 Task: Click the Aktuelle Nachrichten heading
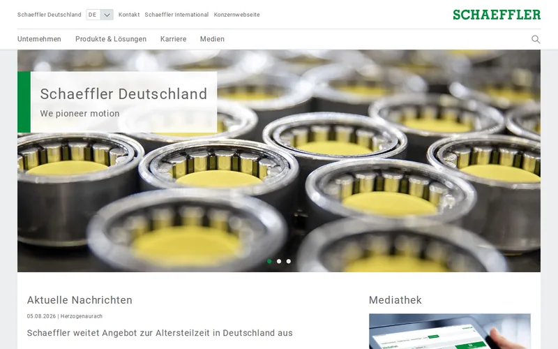[80, 300]
